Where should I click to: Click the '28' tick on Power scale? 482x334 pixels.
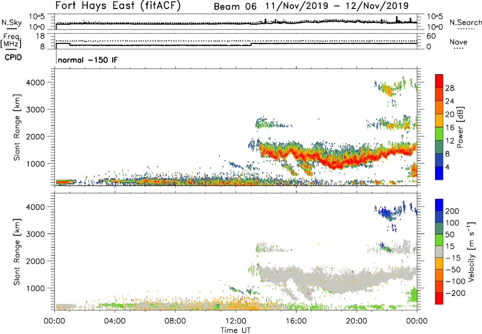pos(449,88)
